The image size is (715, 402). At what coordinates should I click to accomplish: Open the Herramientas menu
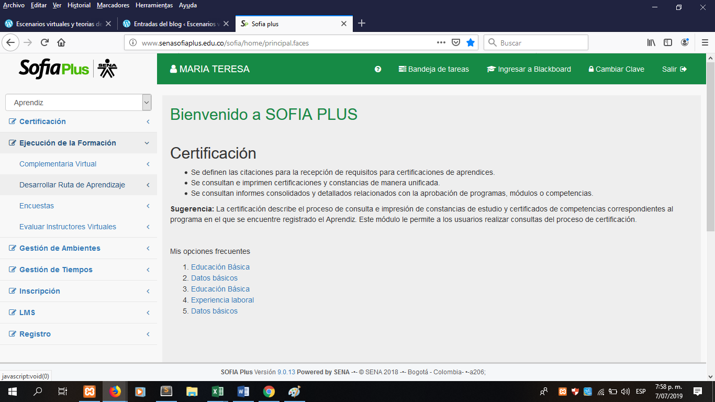[x=154, y=5]
